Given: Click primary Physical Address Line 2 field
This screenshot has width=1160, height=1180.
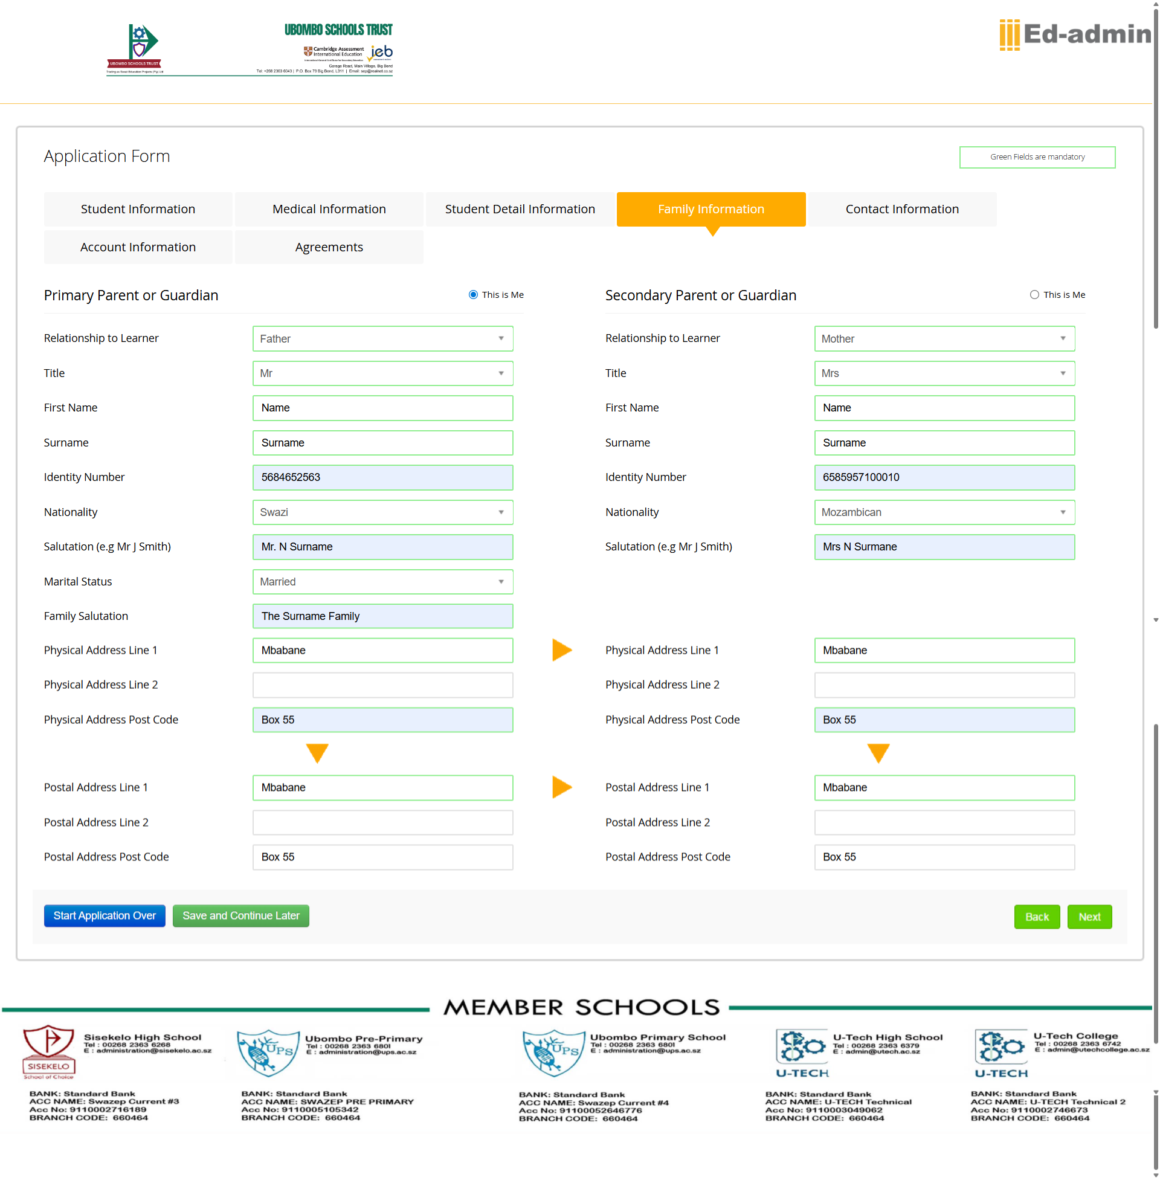Looking at the screenshot, I should coord(382,685).
